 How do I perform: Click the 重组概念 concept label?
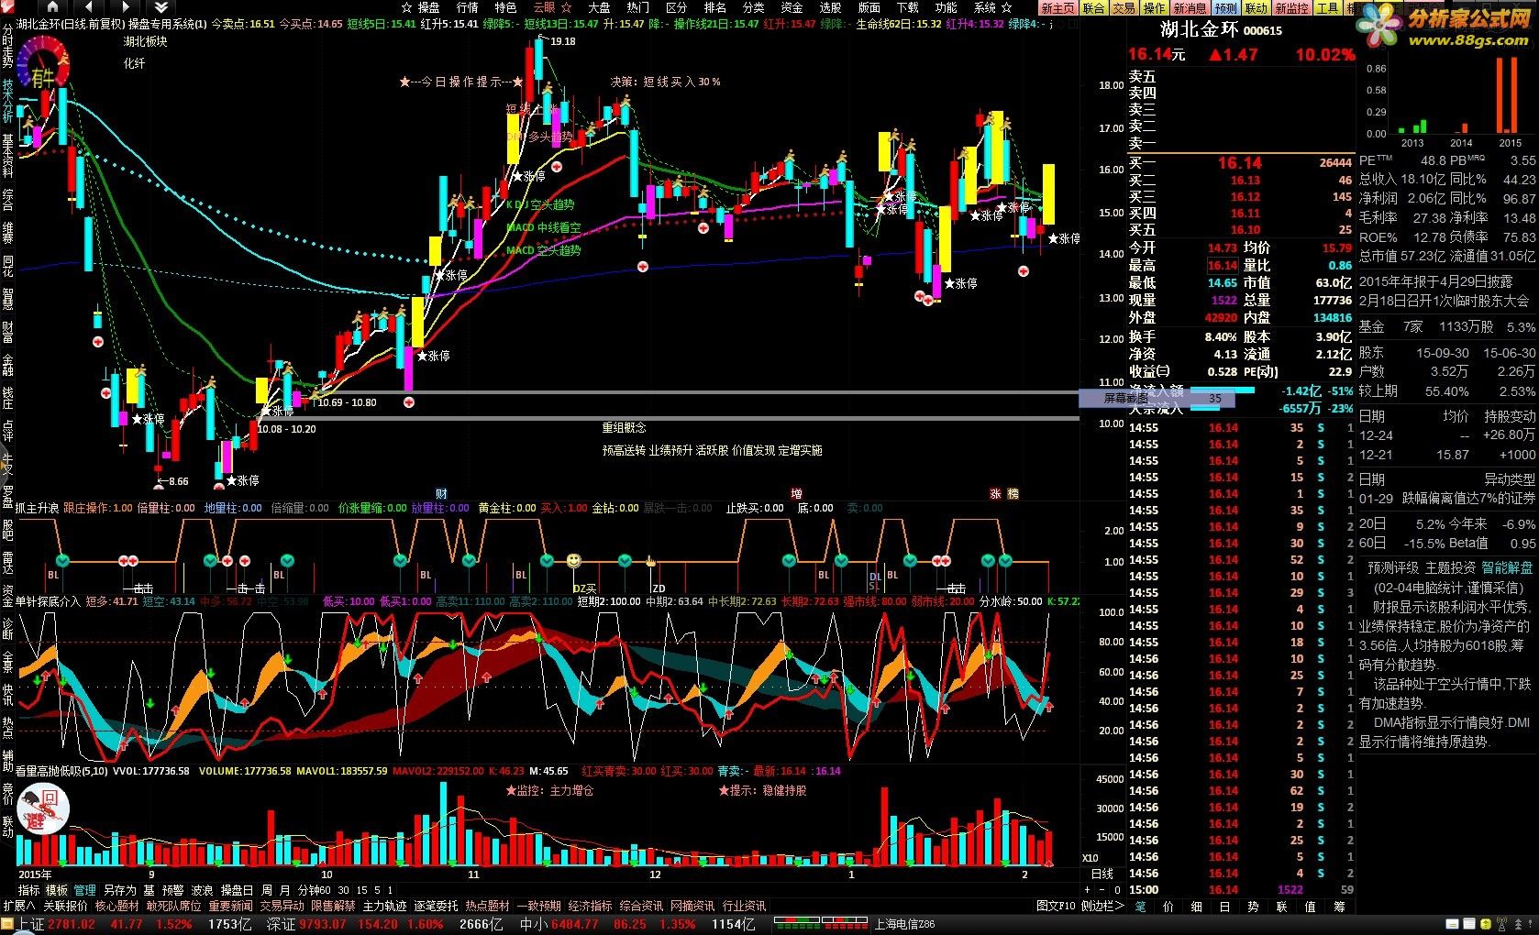(624, 428)
